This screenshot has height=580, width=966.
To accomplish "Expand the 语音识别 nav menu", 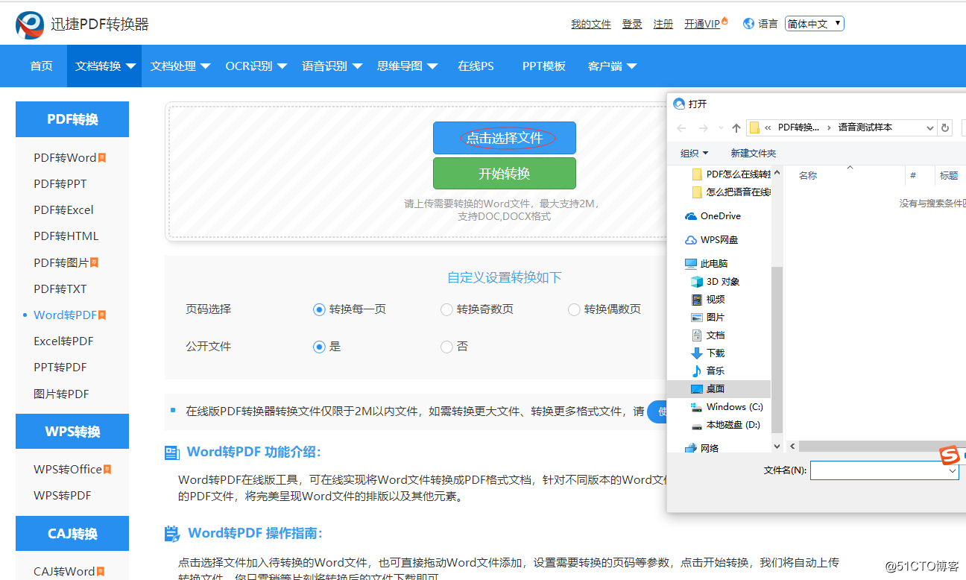I will point(332,66).
